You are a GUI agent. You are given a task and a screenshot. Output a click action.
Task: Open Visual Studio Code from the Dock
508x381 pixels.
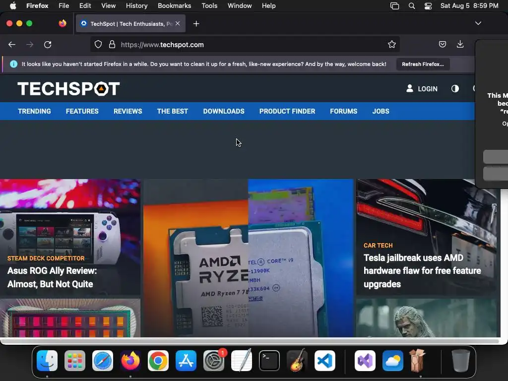325,361
